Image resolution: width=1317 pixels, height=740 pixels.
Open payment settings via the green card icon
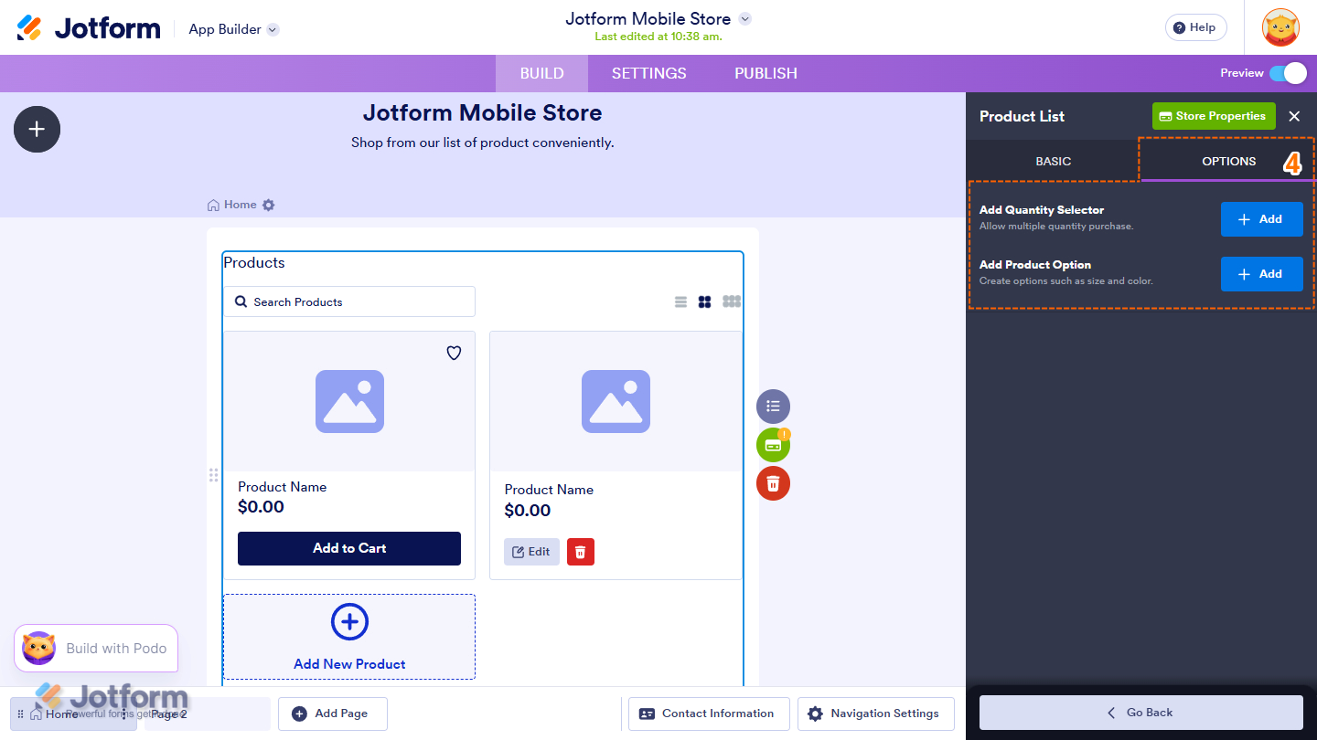pos(773,445)
